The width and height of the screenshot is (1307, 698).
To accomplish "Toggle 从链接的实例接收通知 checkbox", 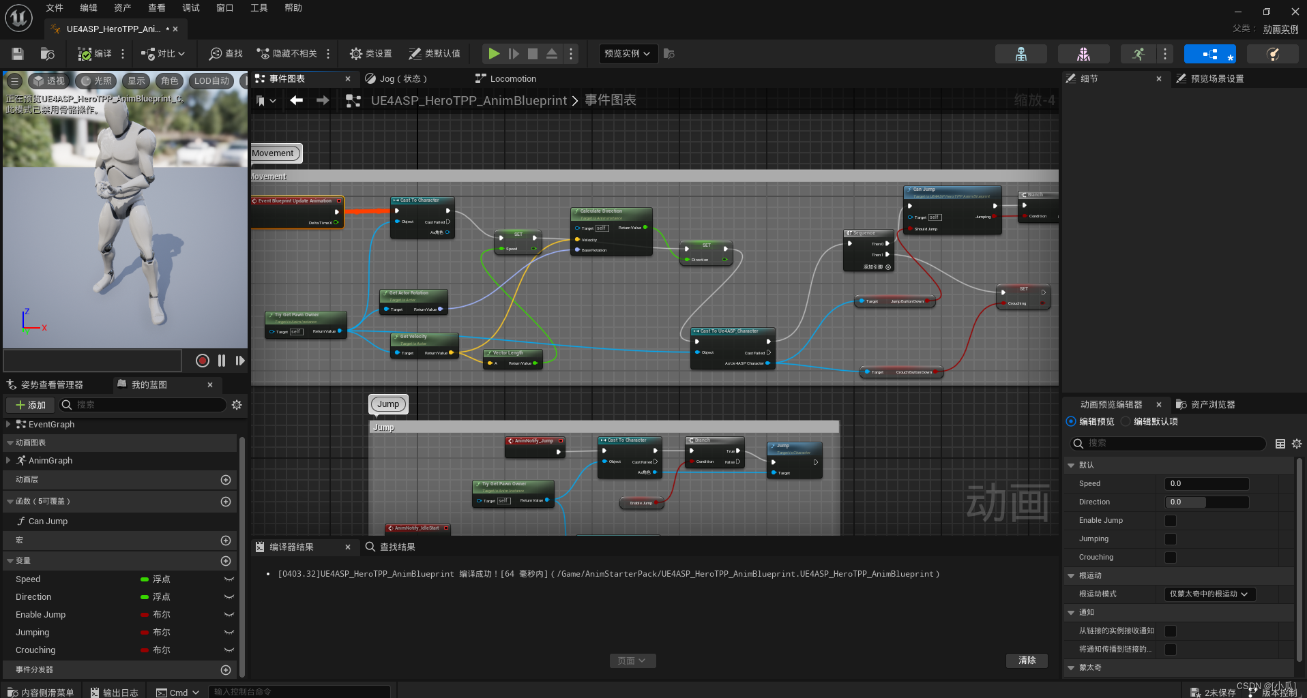I will tap(1171, 631).
